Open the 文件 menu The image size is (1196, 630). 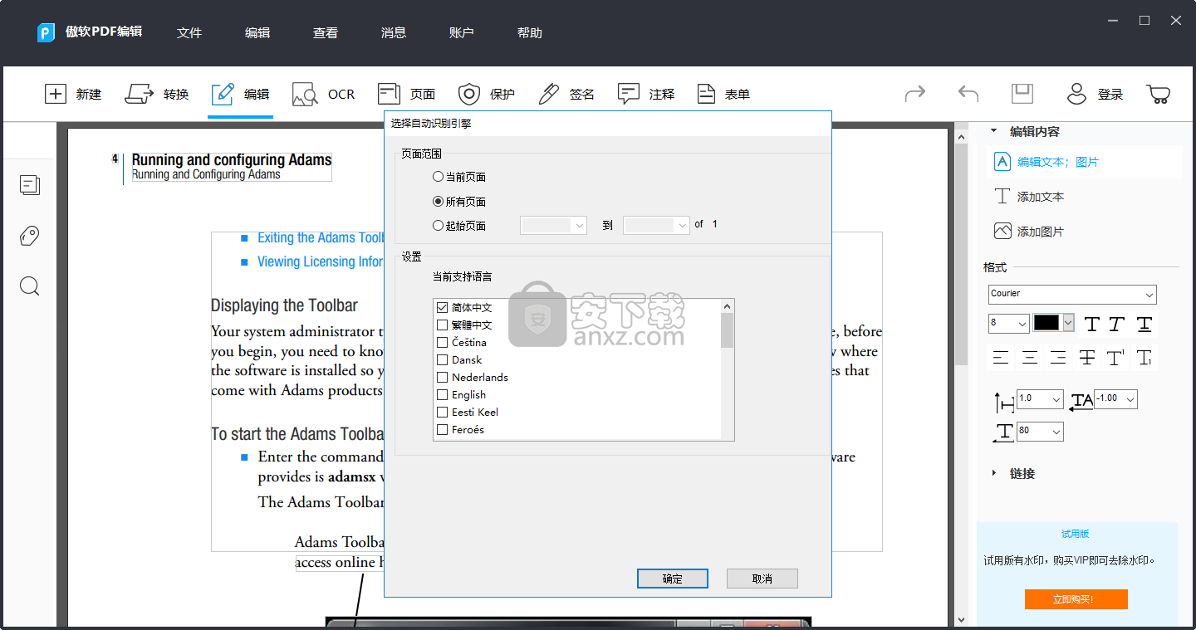coord(189,32)
